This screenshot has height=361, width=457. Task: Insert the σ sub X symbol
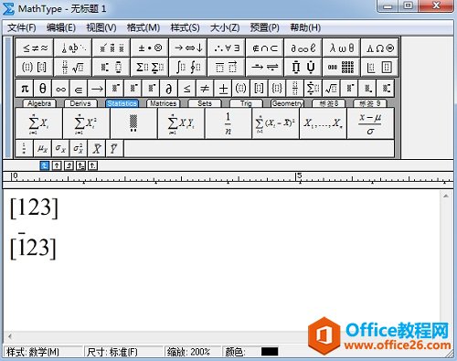coord(60,148)
